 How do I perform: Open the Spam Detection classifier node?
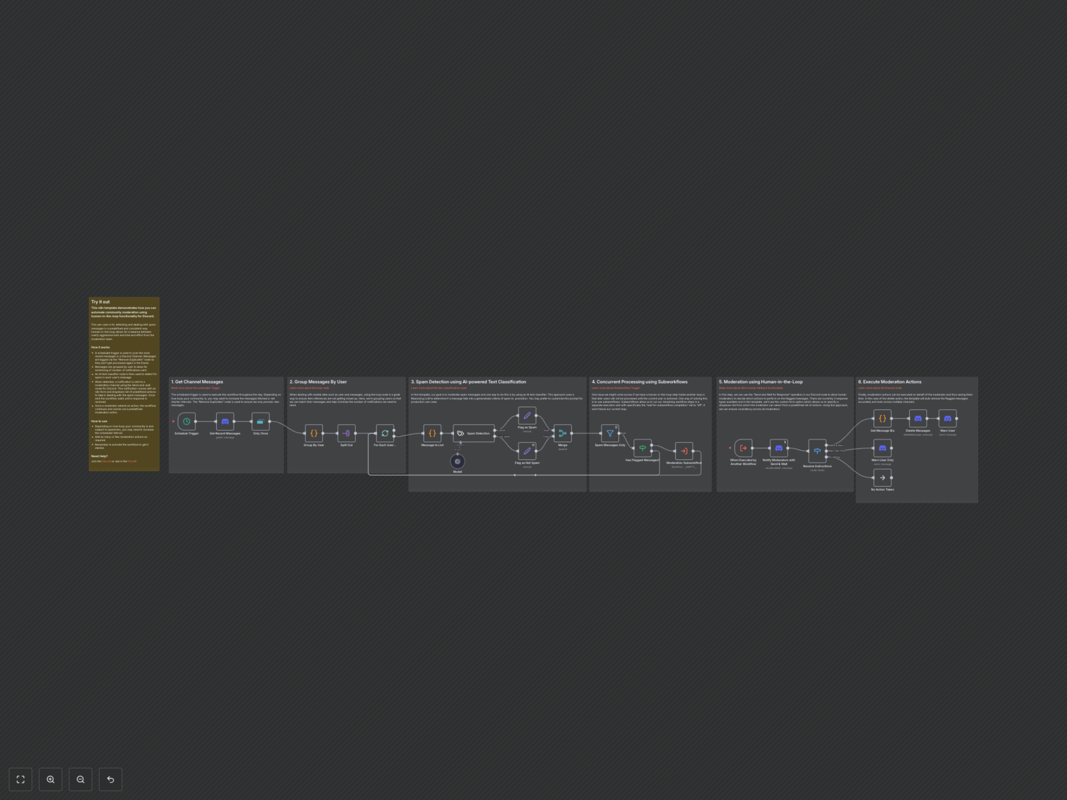[474, 433]
